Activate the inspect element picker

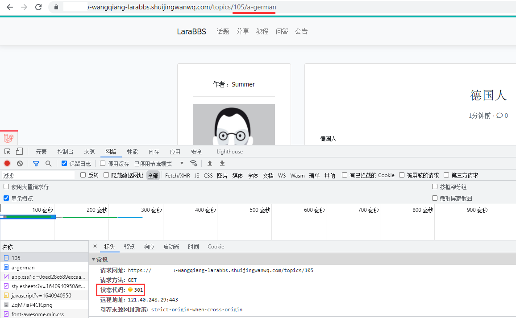click(x=8, y=152)
